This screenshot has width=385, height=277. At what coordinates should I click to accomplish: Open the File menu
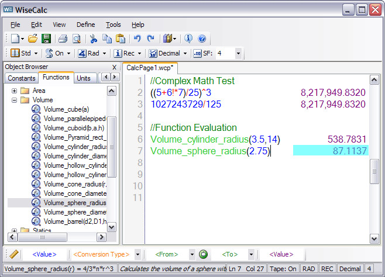[15, 25]
